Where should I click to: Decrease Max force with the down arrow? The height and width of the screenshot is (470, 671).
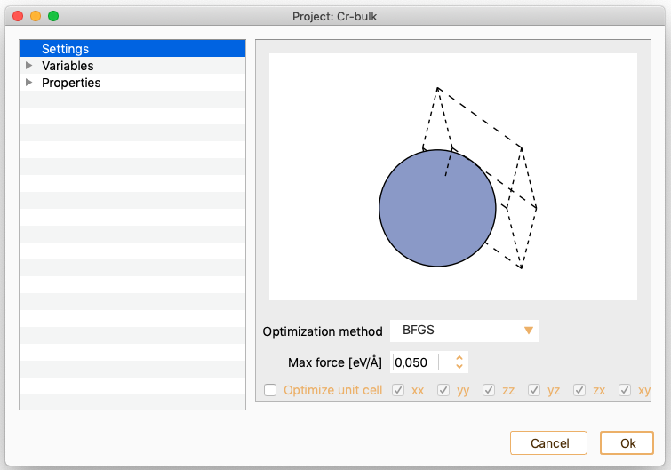[x=459, y=366]
